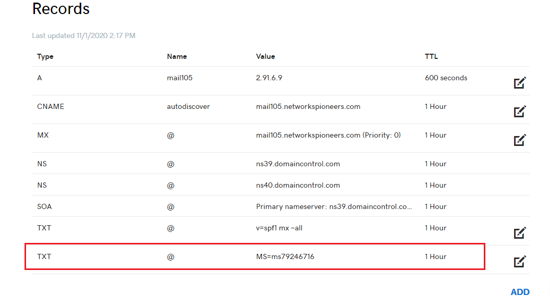This screenshot has width=550, height=307.
Task: Click the SOA Primary nameserver value
Action: coord(334,206)
